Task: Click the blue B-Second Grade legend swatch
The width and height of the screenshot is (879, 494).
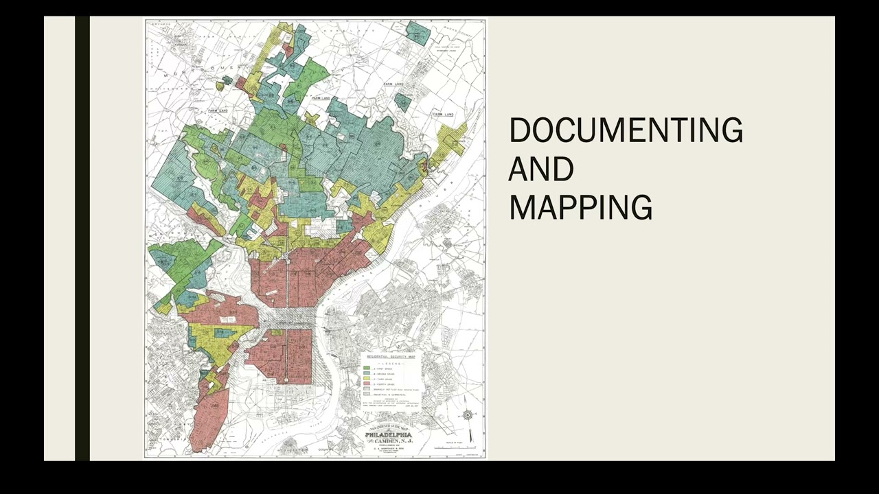Action: 367,373
